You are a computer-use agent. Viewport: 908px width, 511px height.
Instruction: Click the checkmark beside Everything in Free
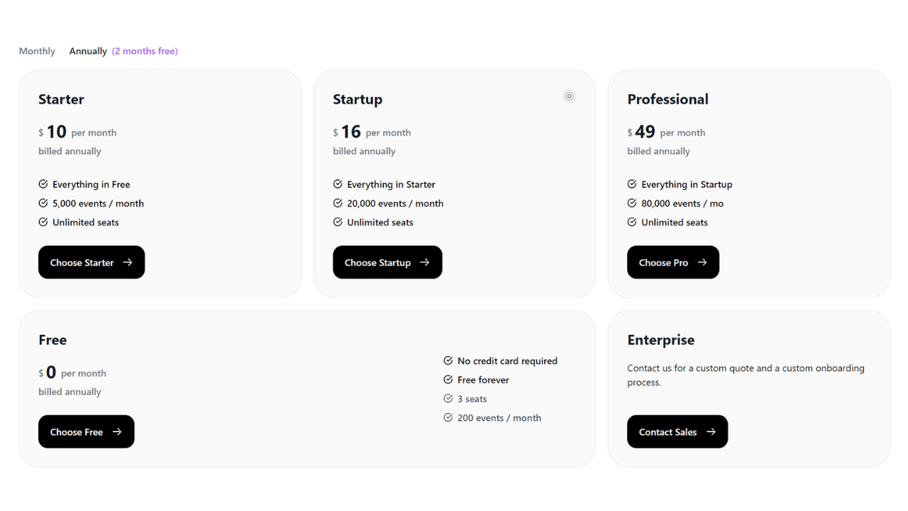tap(43, 184)
